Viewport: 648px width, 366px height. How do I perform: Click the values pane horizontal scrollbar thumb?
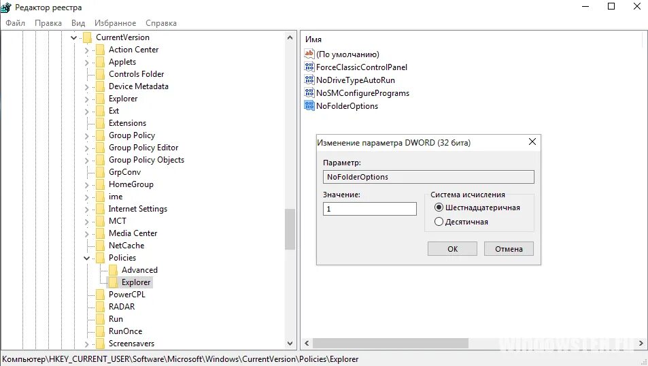click(x=390, y=344)
